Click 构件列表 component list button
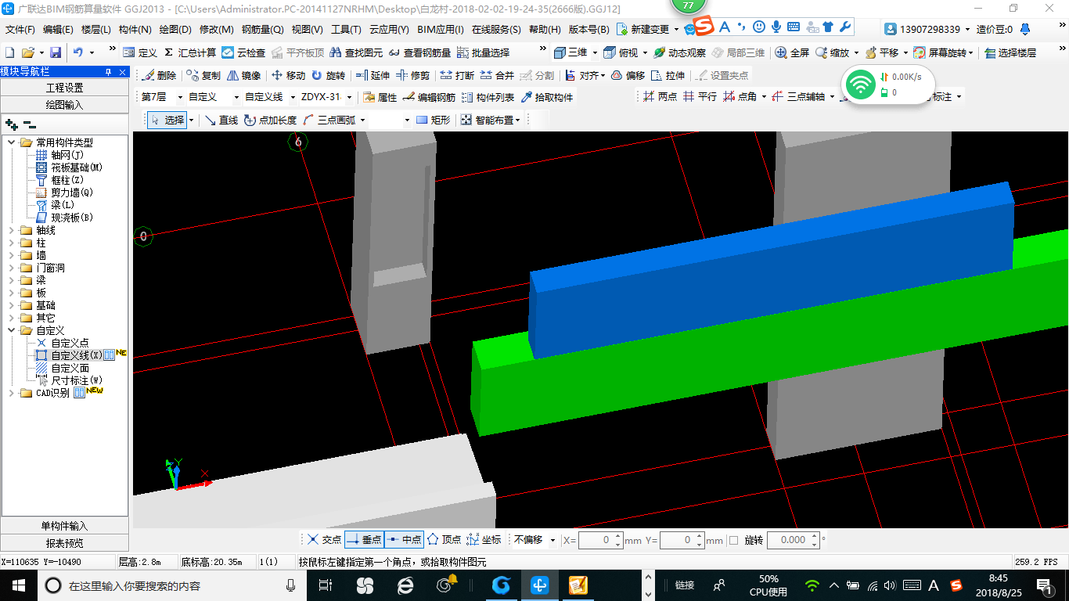Viewport: 1069px width, 601px height. click(488, 98)
